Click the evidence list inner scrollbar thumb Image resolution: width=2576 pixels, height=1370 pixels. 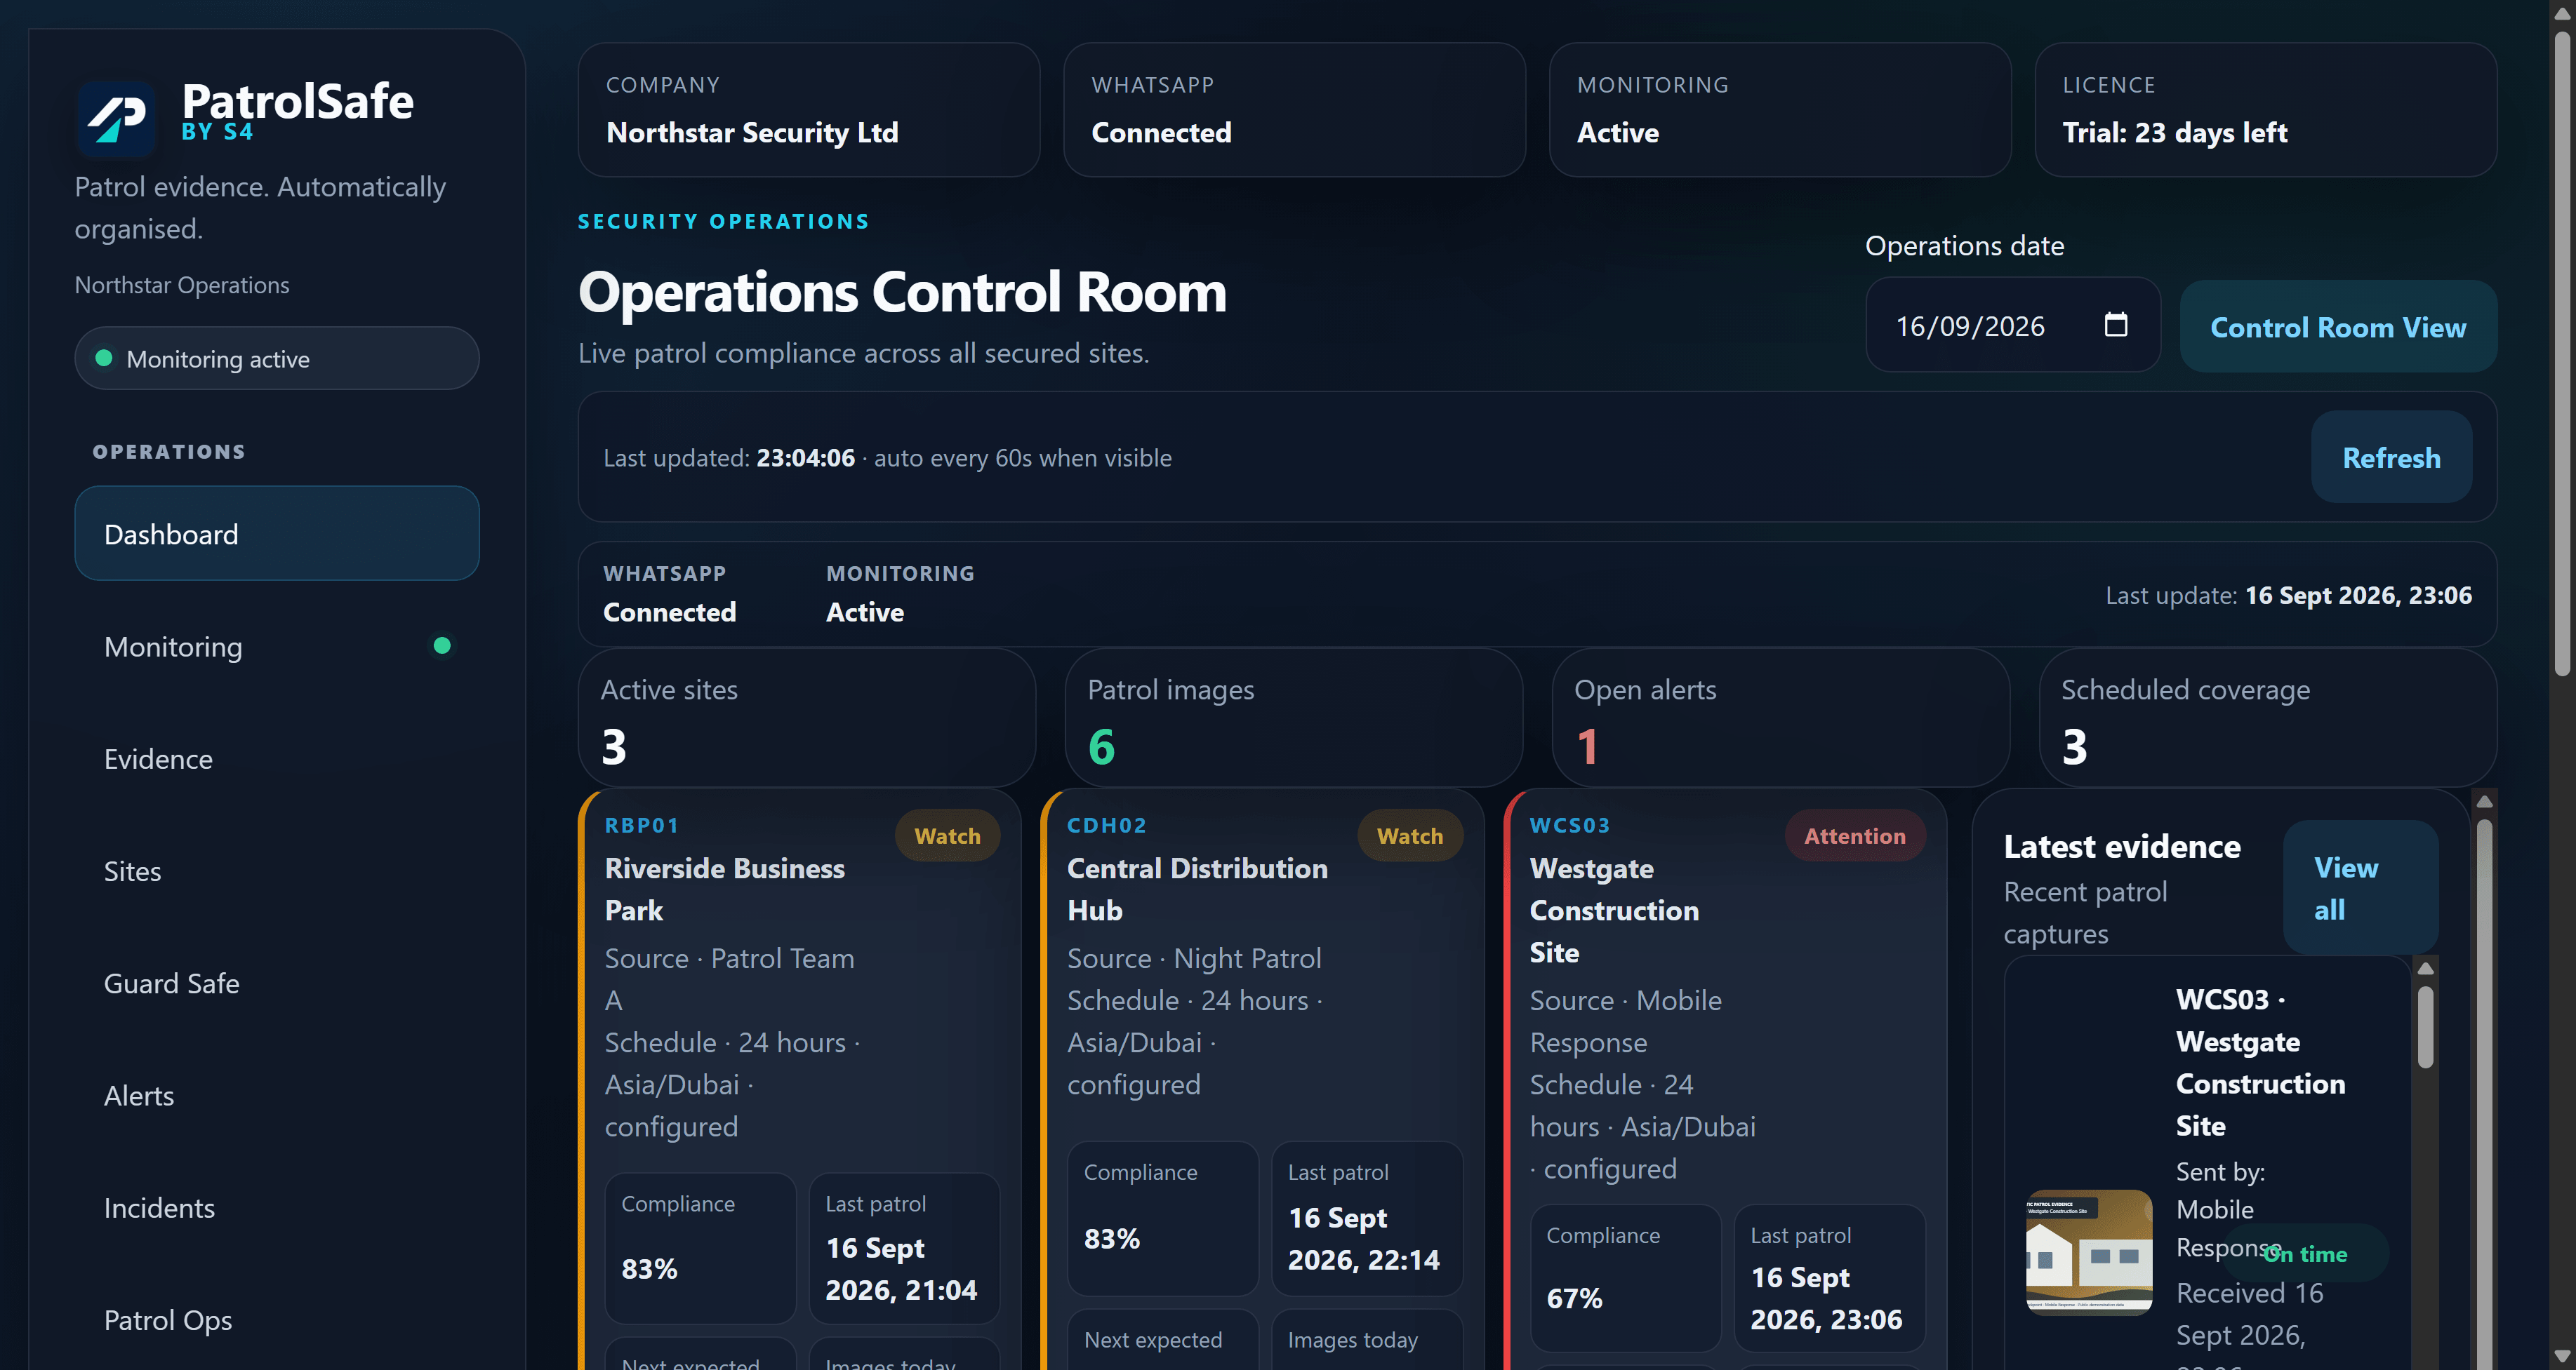click(x=2425, y=1026)
